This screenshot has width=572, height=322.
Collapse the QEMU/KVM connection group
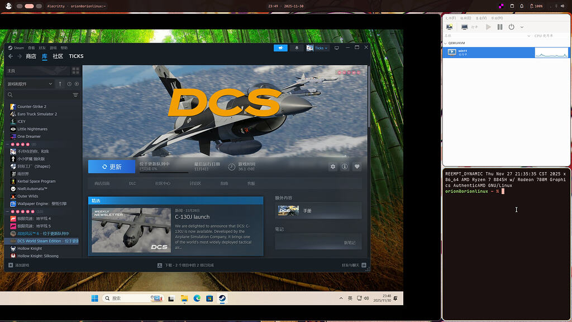[445, 43]
